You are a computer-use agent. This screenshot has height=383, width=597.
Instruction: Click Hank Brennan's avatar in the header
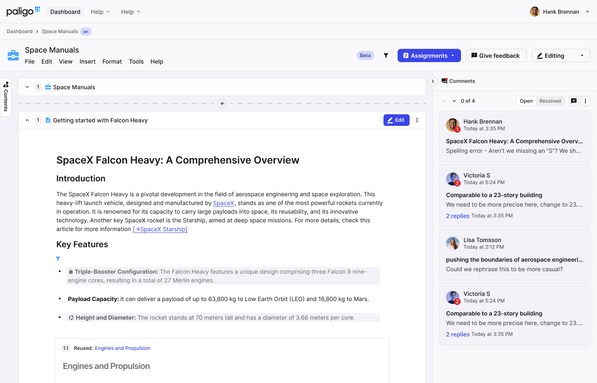click(535, 12)
